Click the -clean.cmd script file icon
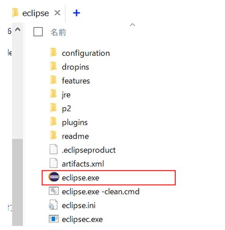Viewport: 225px width, 230px height. (x=54, y=191)
